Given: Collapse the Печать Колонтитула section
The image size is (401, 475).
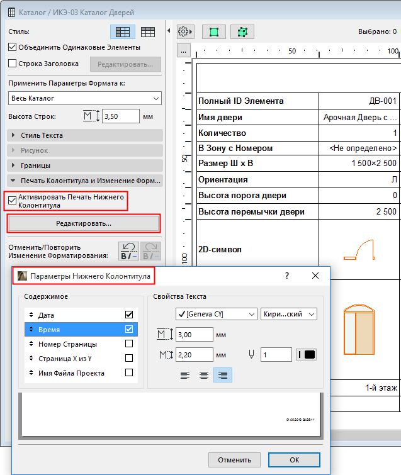Looking at the screenshot, I should pos(85,181).
